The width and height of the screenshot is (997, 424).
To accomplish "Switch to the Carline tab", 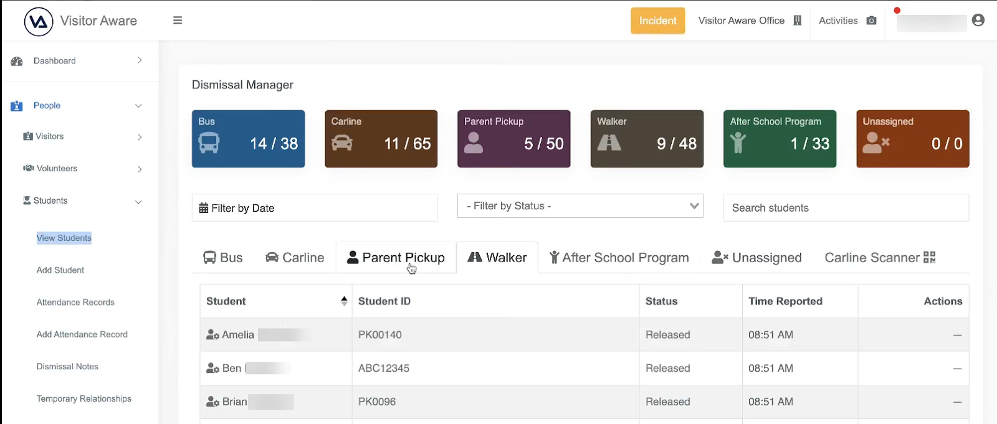I will point(295,258).
